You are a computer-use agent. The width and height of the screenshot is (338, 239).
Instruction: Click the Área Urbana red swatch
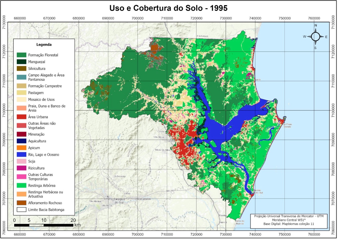pyautogui.click(x=21, y=117)
